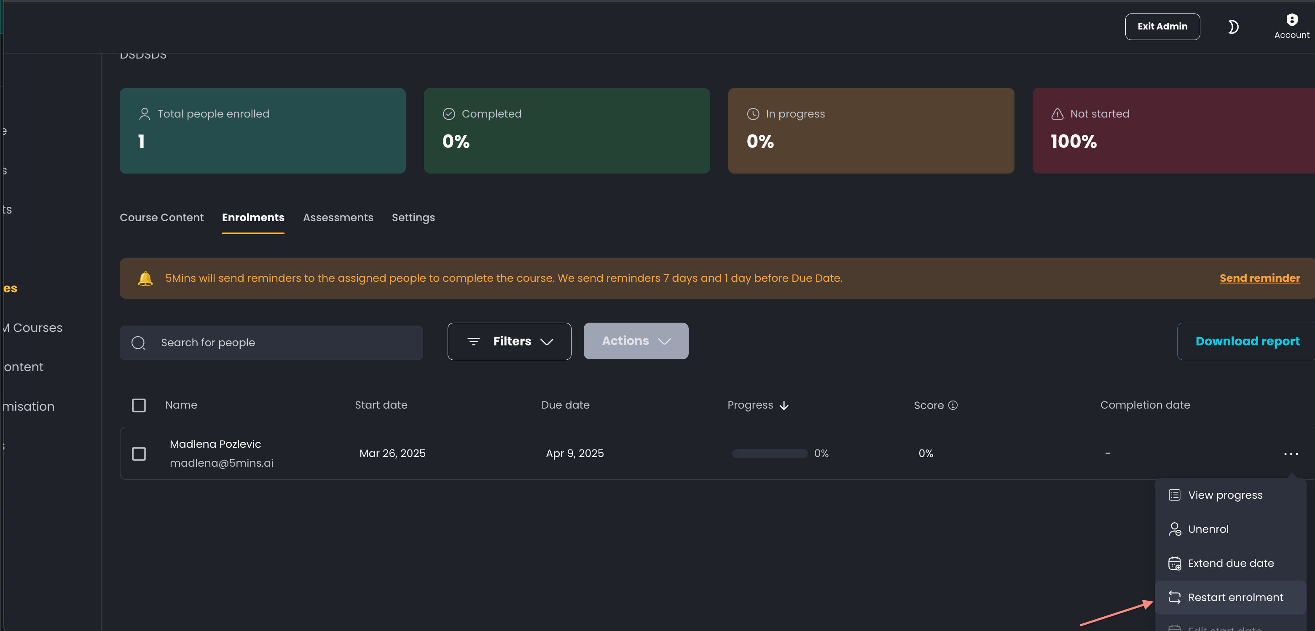Image resolution: width=1315 pixels, height=631 pixels.
Task: Click the Exit Admin button
Action: click(x=1162, y=27)
